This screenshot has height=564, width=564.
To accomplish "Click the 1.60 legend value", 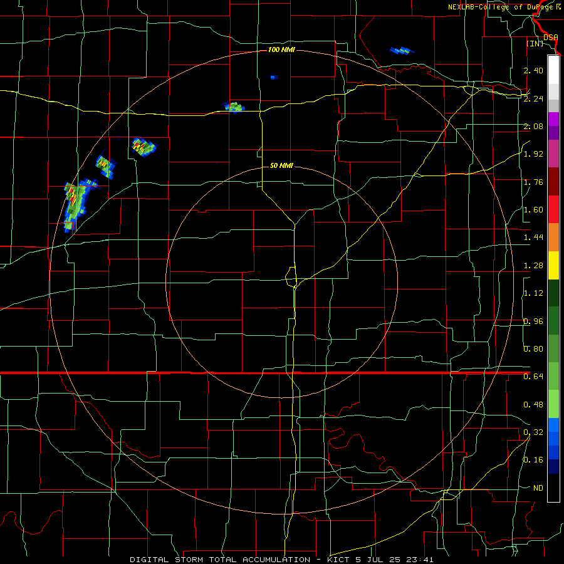I will click(533, 210).
